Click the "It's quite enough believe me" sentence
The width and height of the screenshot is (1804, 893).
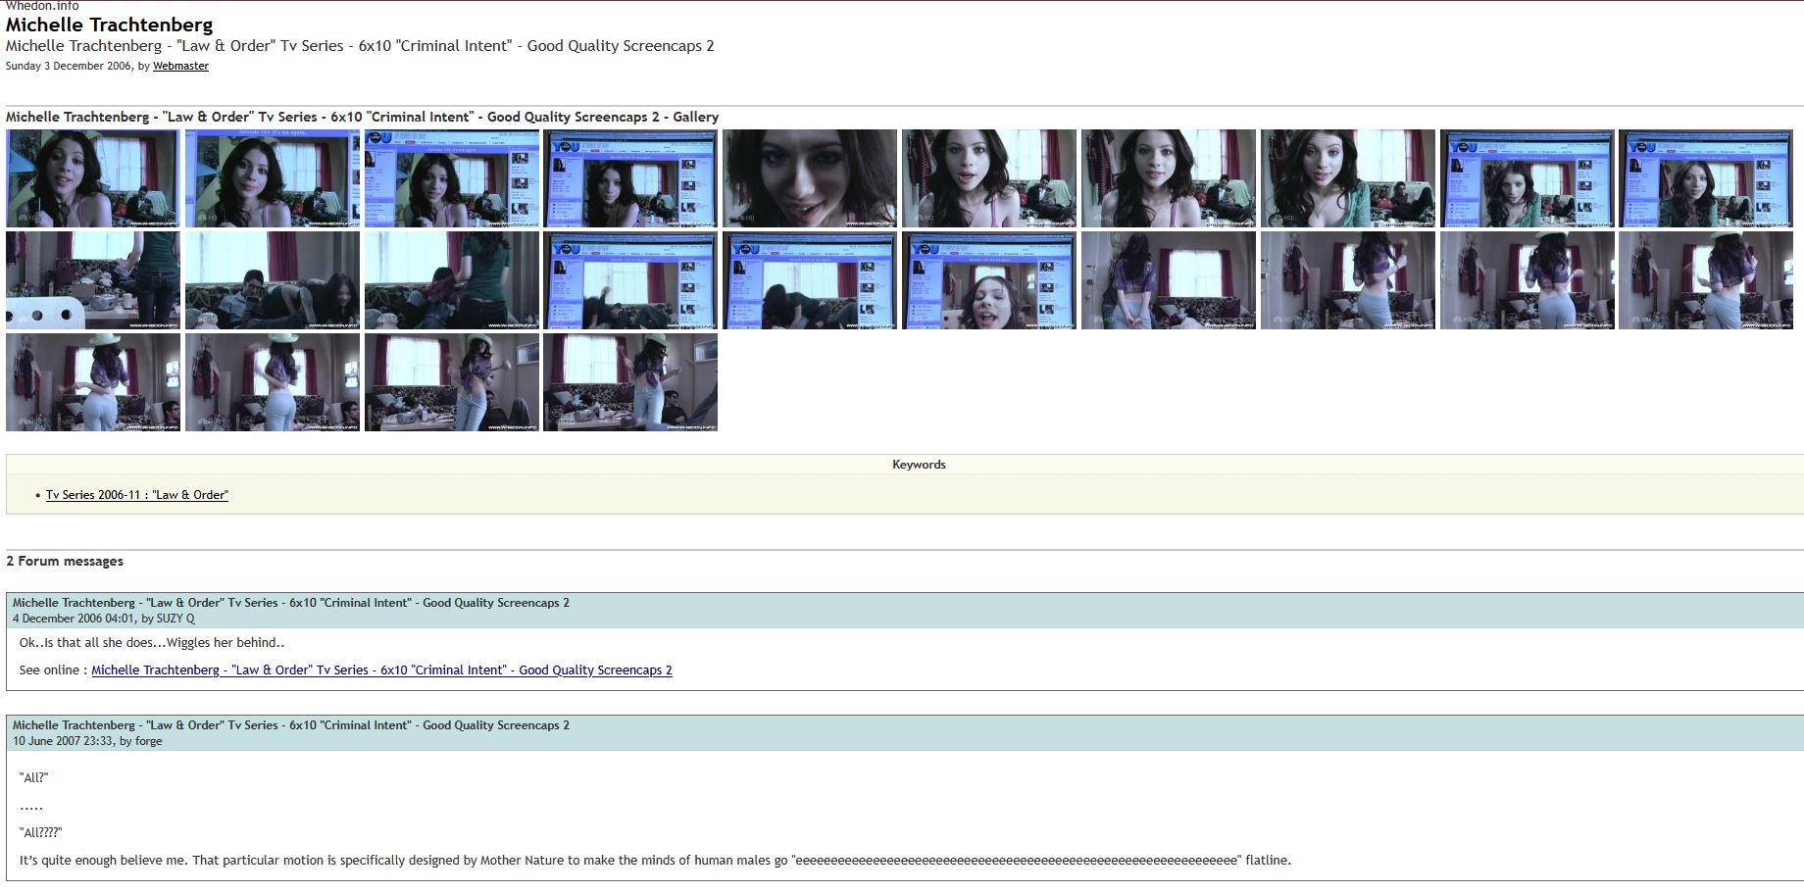coord(655,861)
